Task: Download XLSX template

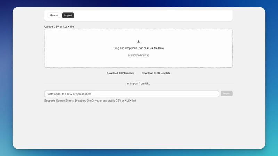Action: click(x=156, y=73)
